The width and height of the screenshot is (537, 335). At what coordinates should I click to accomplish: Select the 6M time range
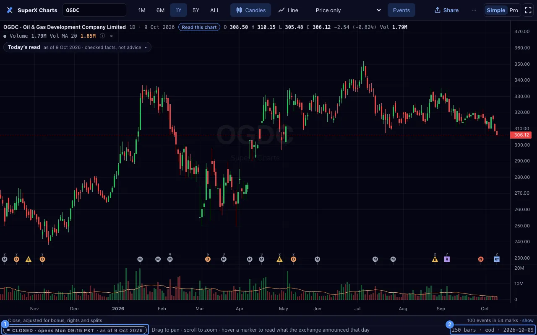(160, 10)
